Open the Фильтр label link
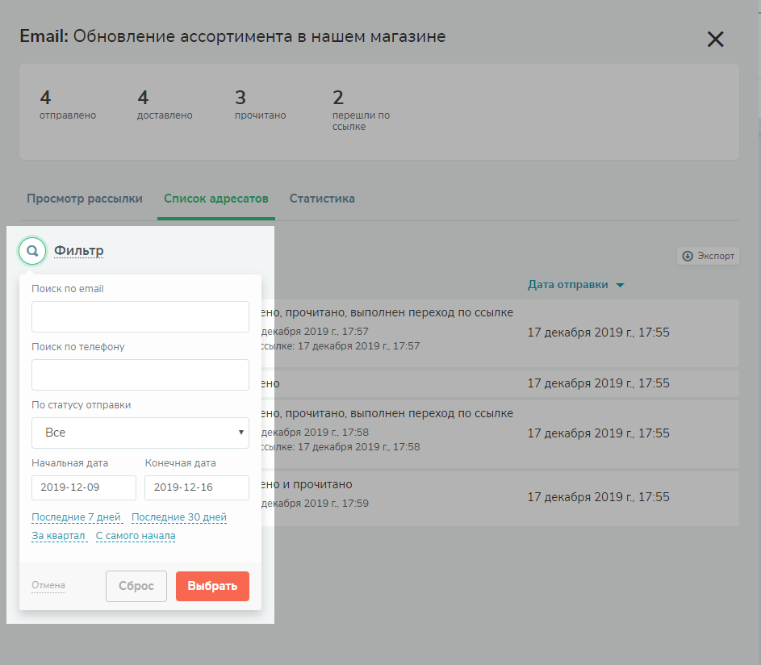 pos(78,250)
